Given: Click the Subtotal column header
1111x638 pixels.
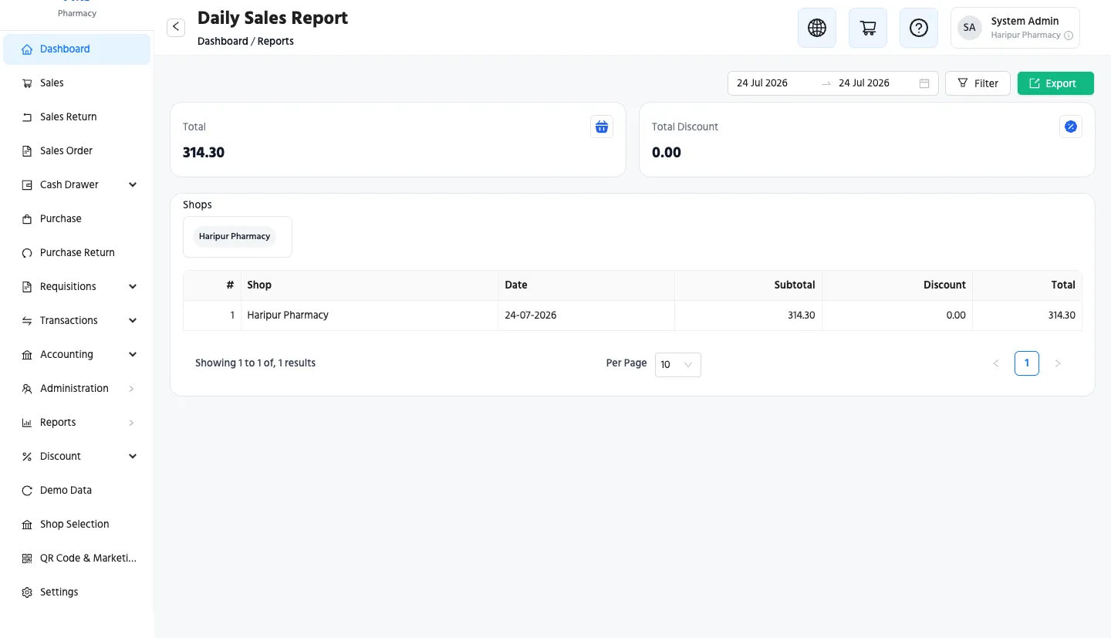Looking at the screenshot, I should coord(748,285).
